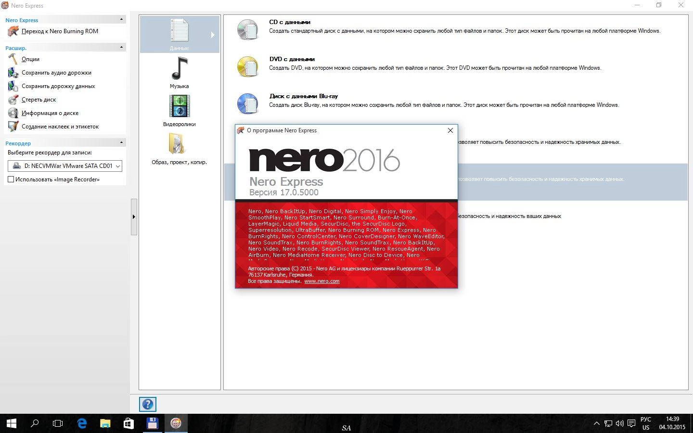The height and width of the screenshot is (433, 693).
Task: Click Стереть диск link
Action: (x=38, y=100)
